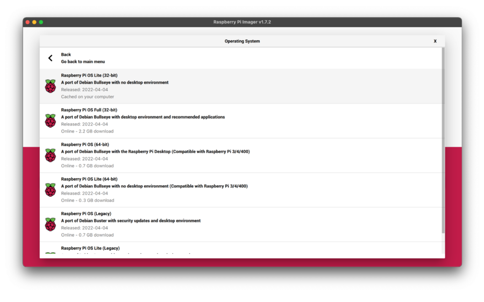Choose Raspberry Pi OS Full (32-bit) entry
The image size is (484, 302).
pyautogui.click(x=89, y=110)
